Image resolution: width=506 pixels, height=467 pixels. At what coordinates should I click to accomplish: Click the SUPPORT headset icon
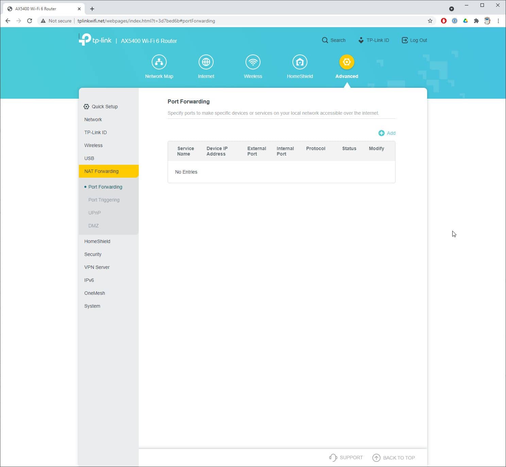(333, 457)
